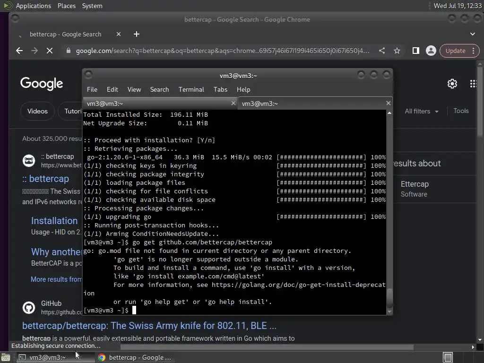
Task: Close the second terminal tab
Action: pyautogui.click(x=389, y=103)
